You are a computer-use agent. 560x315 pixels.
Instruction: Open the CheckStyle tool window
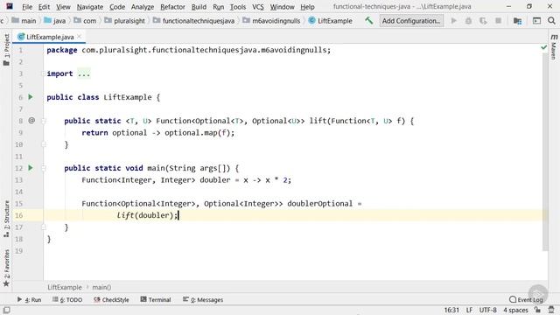111,299
